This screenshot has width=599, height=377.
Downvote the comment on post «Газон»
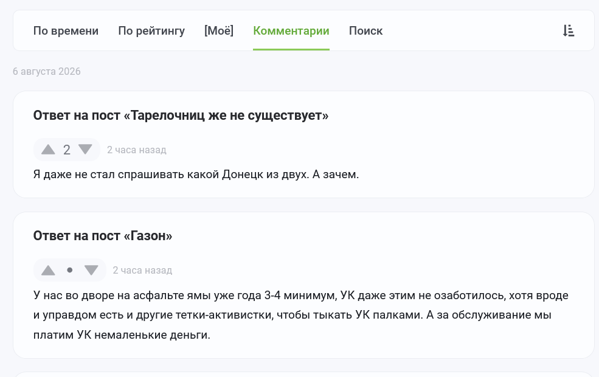[x=91, y=270]
